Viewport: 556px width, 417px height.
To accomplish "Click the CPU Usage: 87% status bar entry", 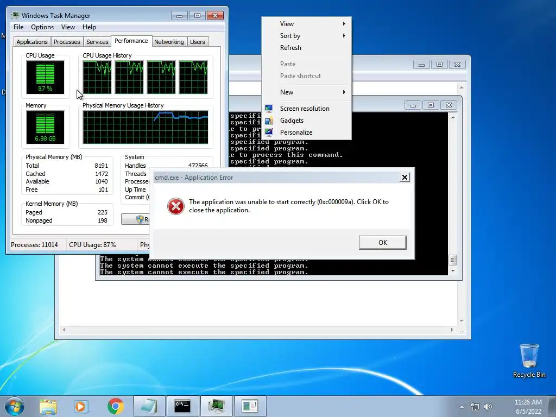I will coord(92,245).
